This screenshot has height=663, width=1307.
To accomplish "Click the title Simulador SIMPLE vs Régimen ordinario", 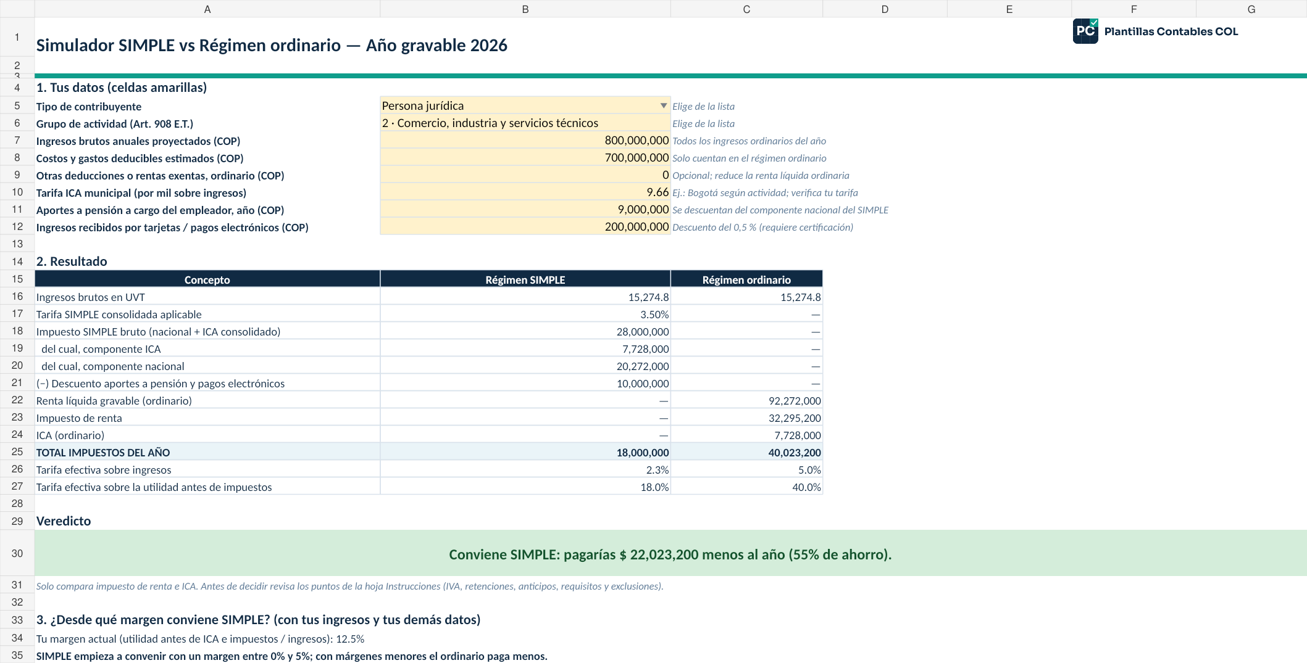I will click(272, 45).
